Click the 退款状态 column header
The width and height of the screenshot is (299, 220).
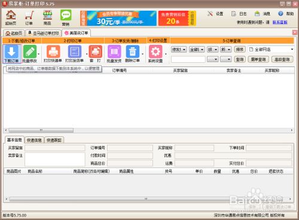(276, 172)
